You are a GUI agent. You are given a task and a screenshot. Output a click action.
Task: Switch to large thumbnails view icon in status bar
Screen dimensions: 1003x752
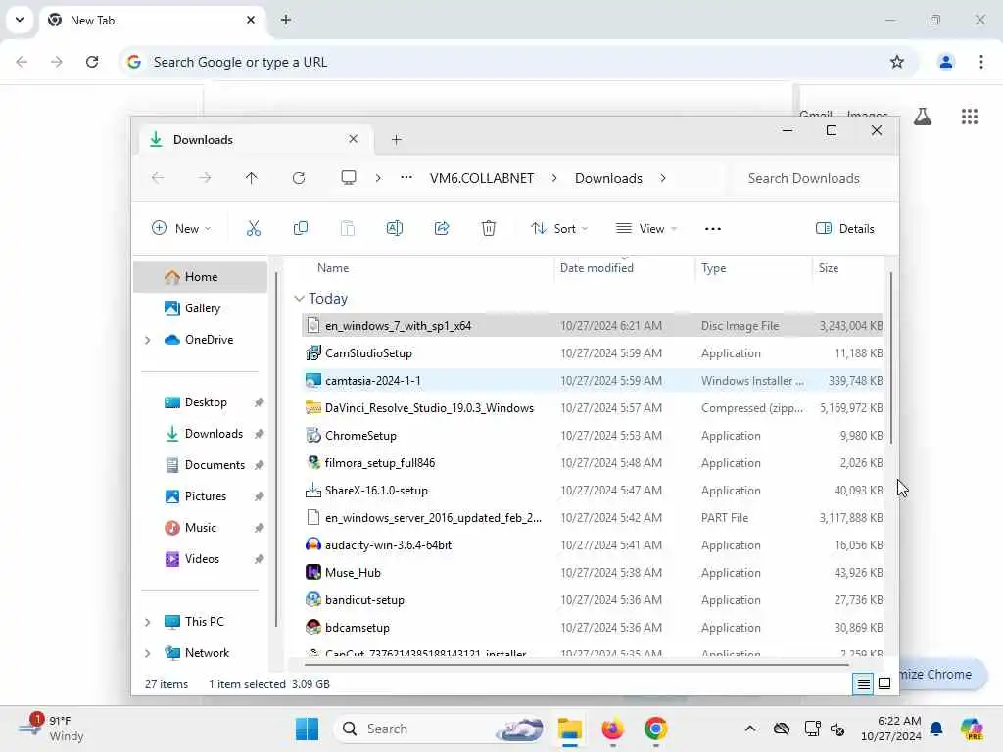click(884, 684)
